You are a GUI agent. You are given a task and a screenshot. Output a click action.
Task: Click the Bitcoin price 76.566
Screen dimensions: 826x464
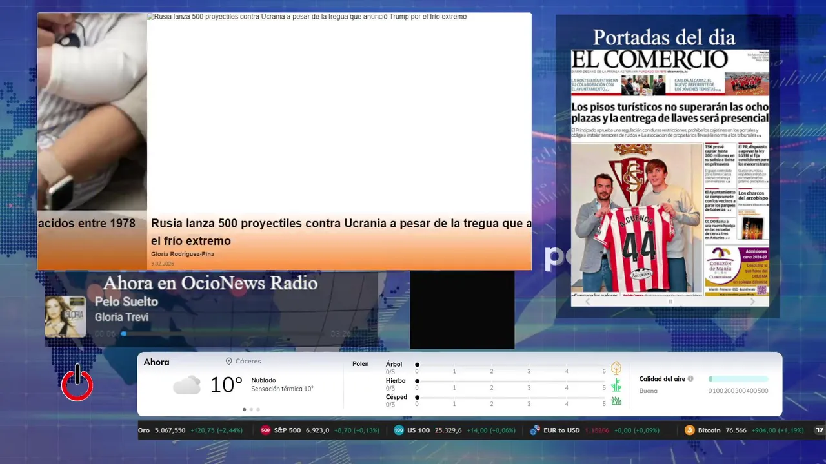pyautogui.click(x=736, y=430)
